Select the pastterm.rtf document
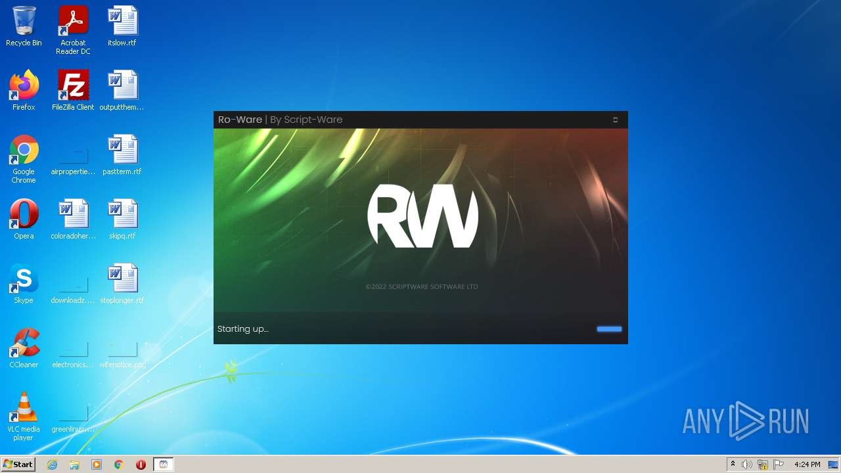Viewport: 841px width, 473px height. tap(122, 155)
